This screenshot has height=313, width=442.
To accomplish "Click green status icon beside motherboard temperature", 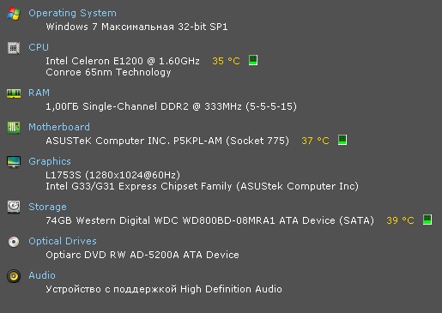I will [x=342, y=140].
